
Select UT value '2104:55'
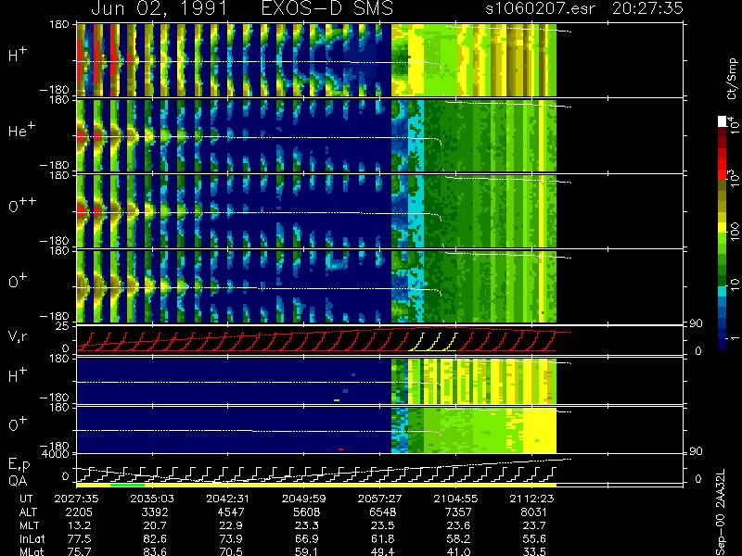pos(456,499)
